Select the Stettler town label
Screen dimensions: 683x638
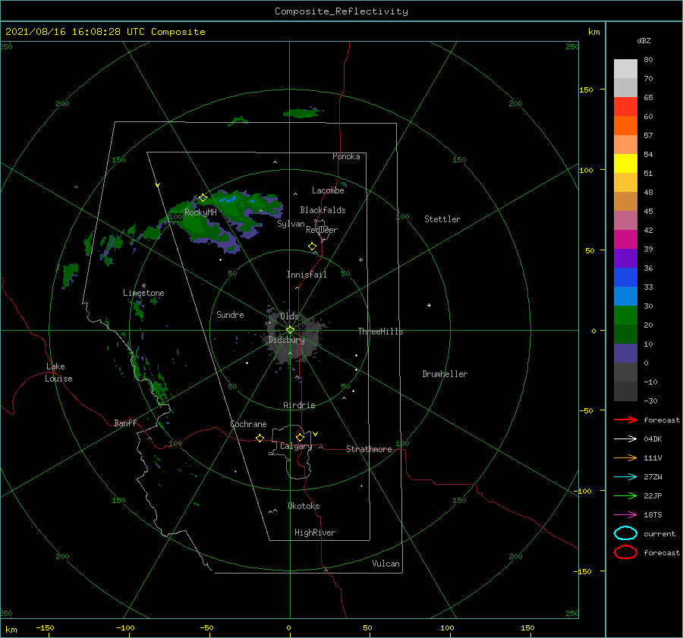(x=442, y=219)
